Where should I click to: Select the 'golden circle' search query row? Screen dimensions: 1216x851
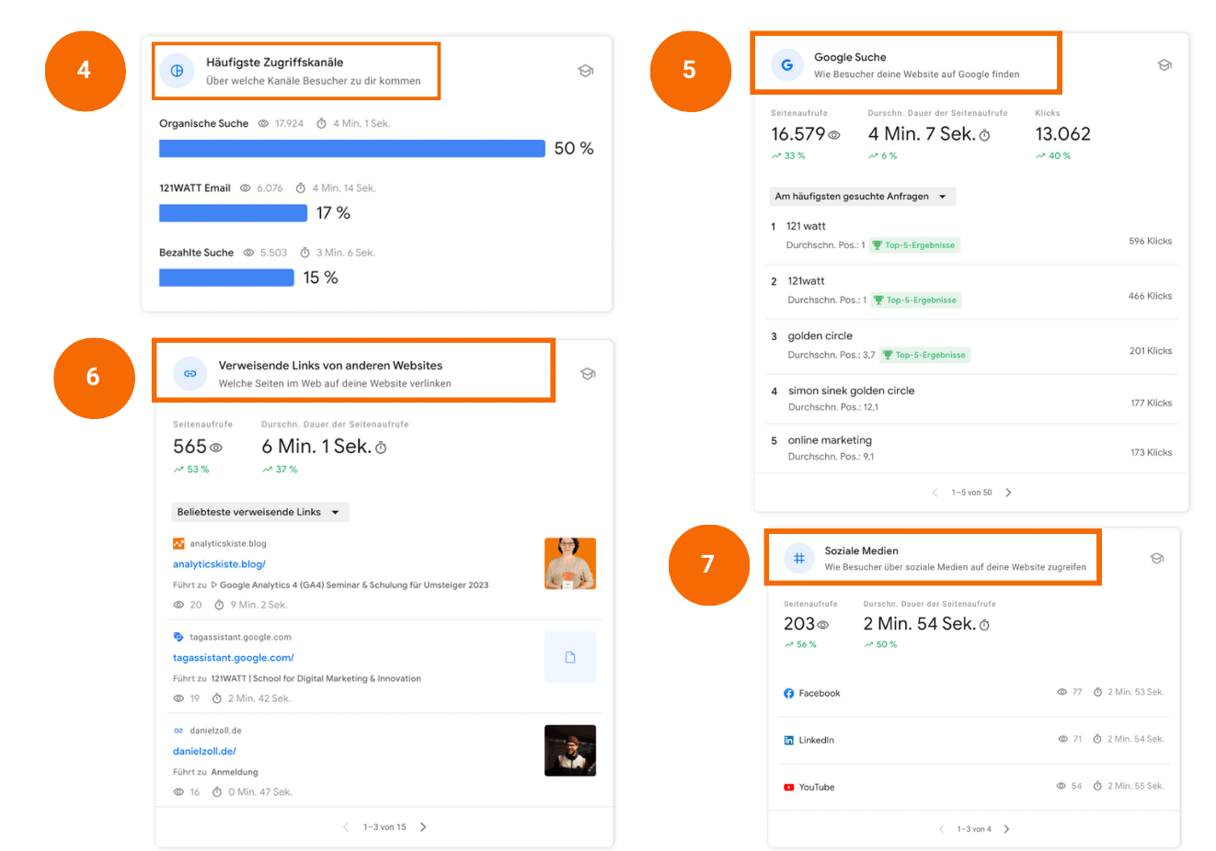pos(820,336)
